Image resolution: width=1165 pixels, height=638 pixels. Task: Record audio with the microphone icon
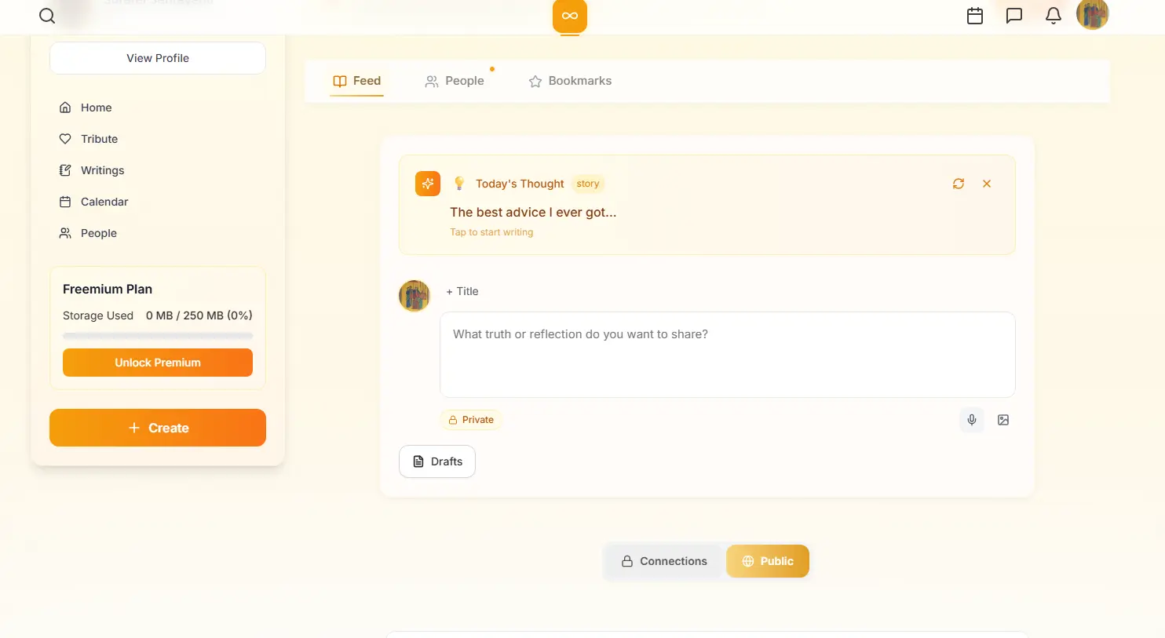(x=971, y=420)
